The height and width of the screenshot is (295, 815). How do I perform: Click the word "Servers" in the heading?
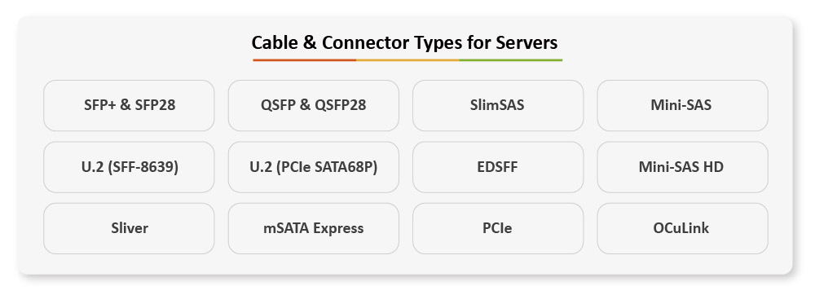pos(526,42)
